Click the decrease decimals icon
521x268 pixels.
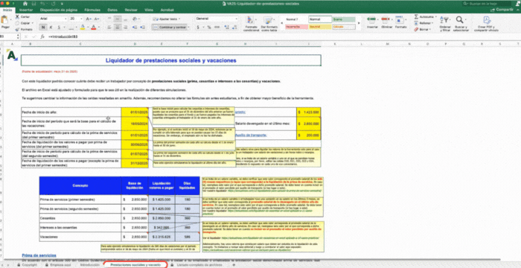click(x=234, y=28)
